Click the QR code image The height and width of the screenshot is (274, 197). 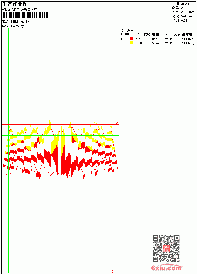(166, 249)
